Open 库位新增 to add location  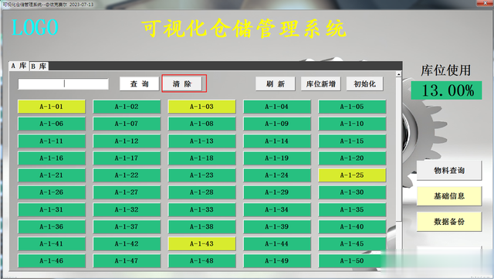(x=321, y=84)
